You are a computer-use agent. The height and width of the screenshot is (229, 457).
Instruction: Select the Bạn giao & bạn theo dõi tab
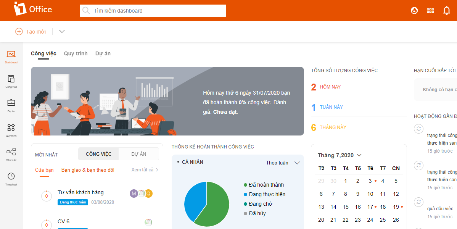[88, 170]
